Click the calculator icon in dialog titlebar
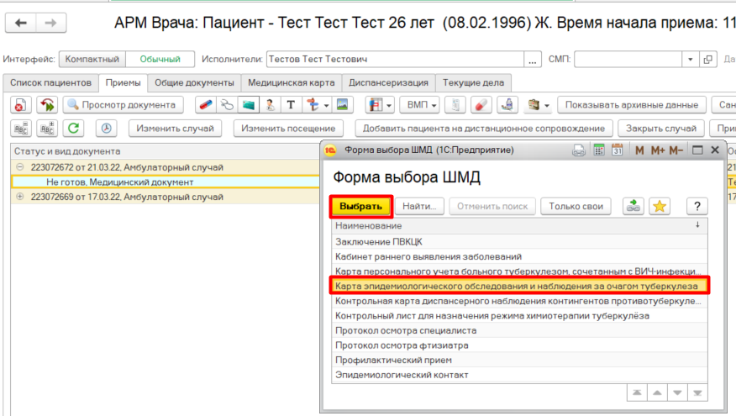This screenshot has height=416, width=736. (599, 150)
